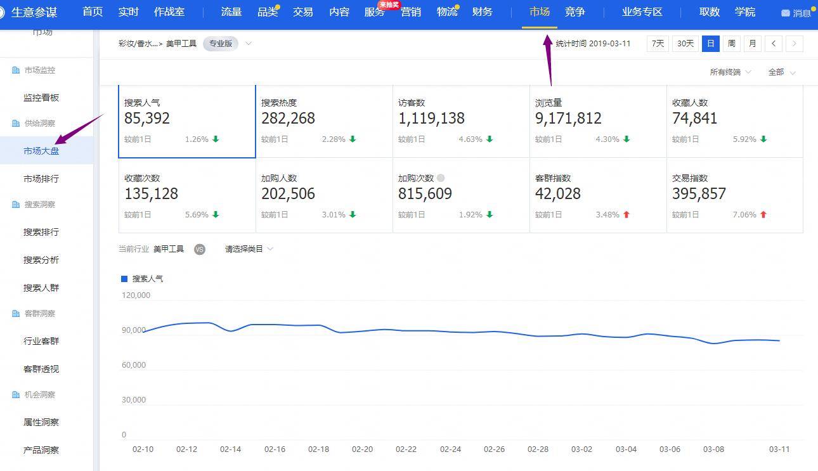Open 客群透视 in the sidebar
Image resolution: width=818 pixels, height=471 pixels.
pos(41,369)
